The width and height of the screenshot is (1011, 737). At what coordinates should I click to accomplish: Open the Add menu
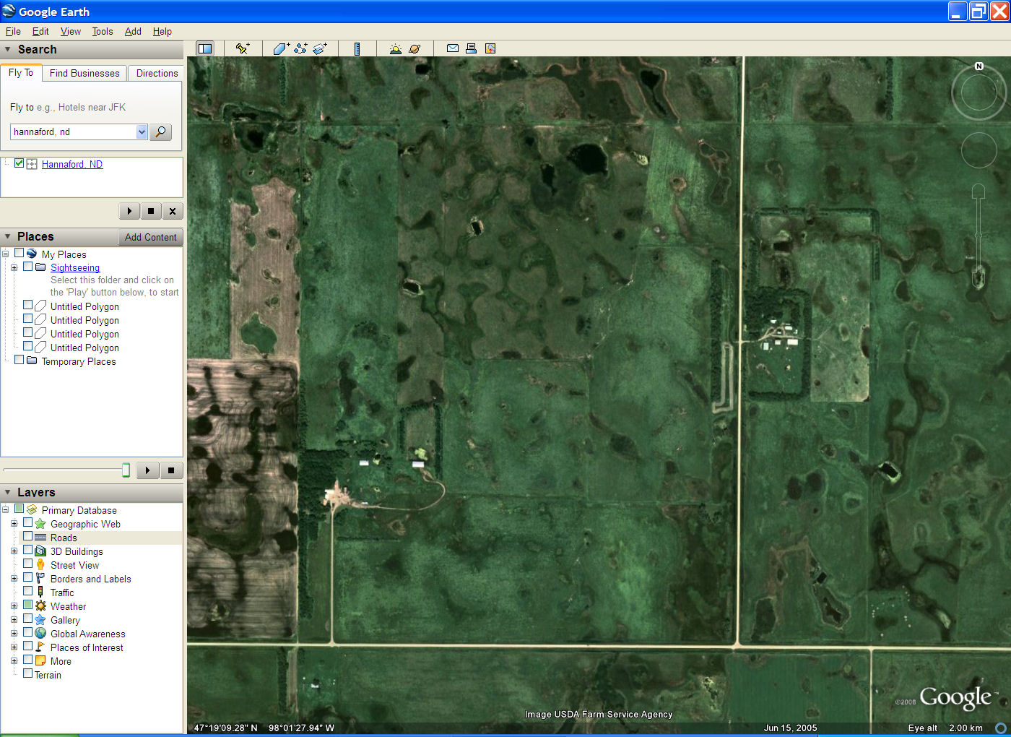click(x=133, y=31)
